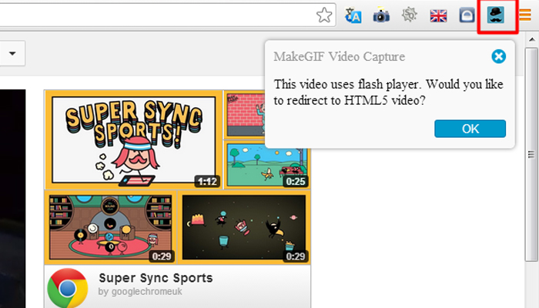
Task: Open the Chrome hamburger menu
Action: [525, 15]
